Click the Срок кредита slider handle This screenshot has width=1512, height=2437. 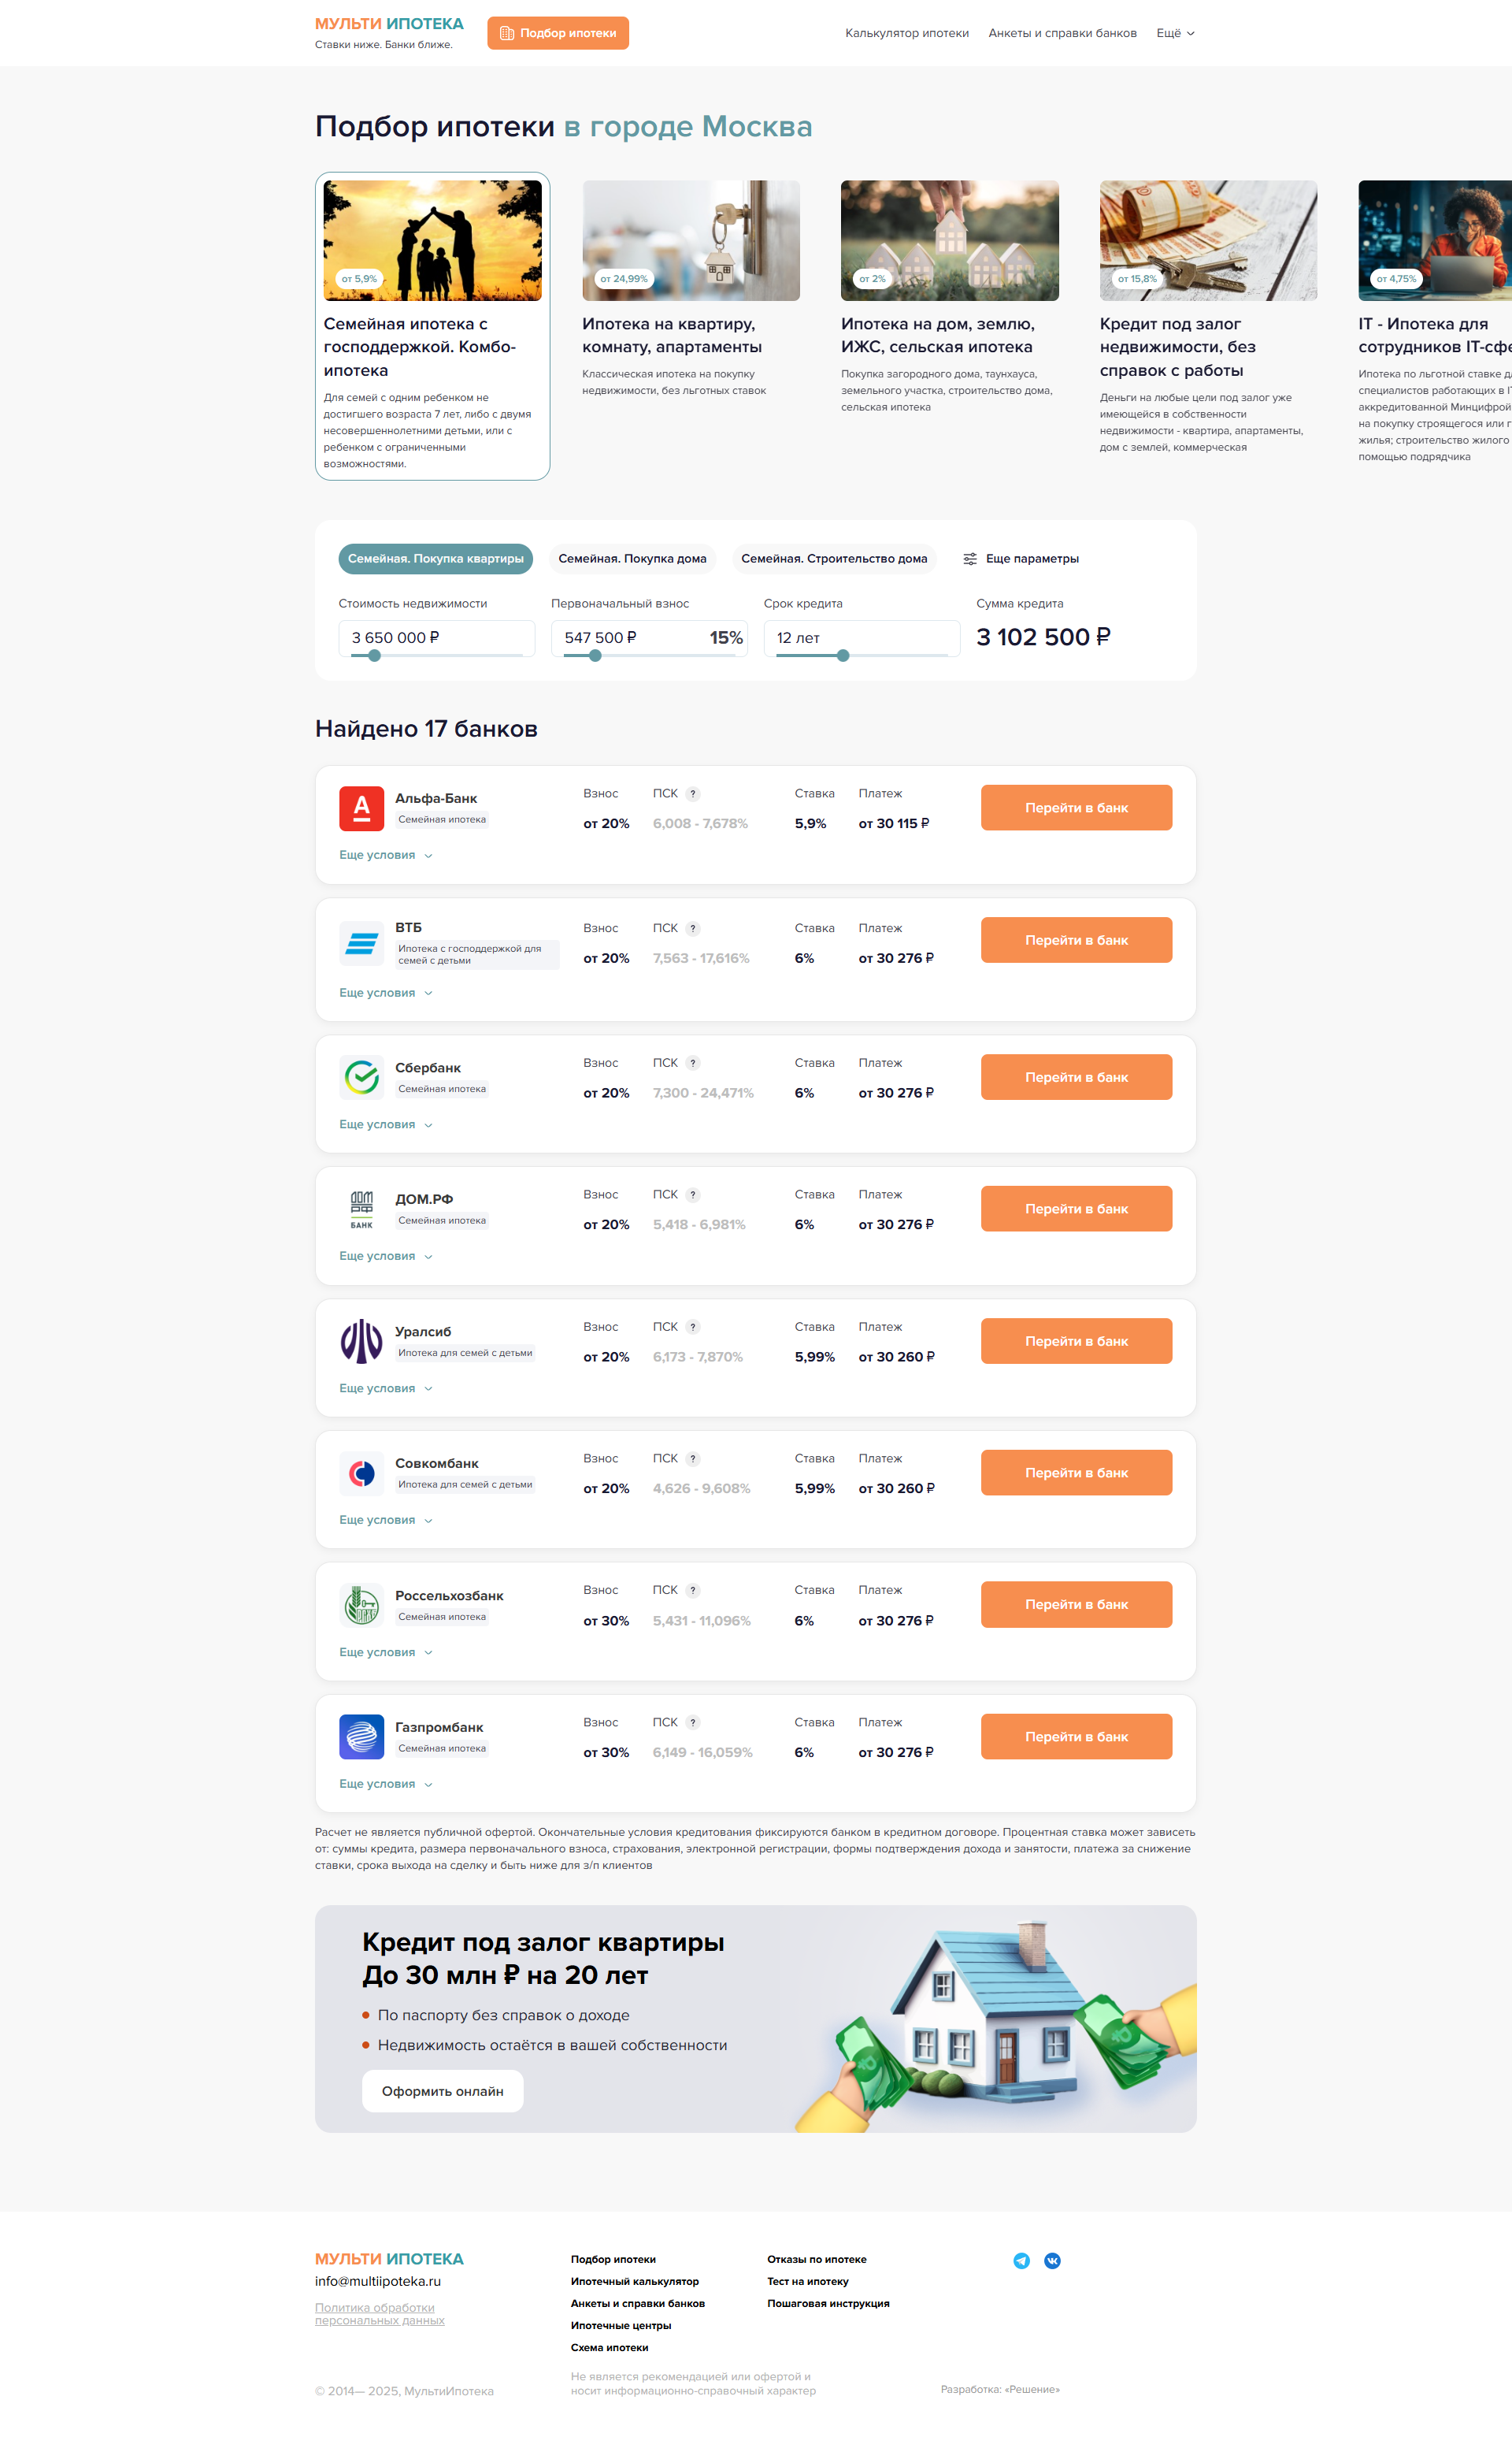(x=843, y=656)
